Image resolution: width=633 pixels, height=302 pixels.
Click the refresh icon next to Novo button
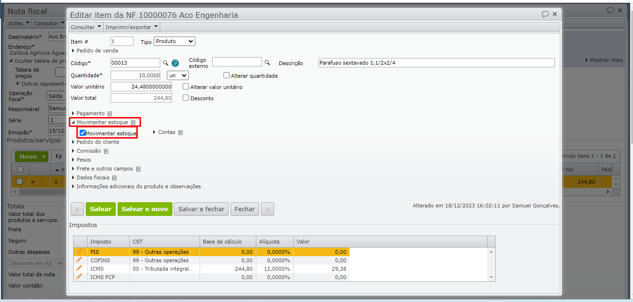[58, 156]
